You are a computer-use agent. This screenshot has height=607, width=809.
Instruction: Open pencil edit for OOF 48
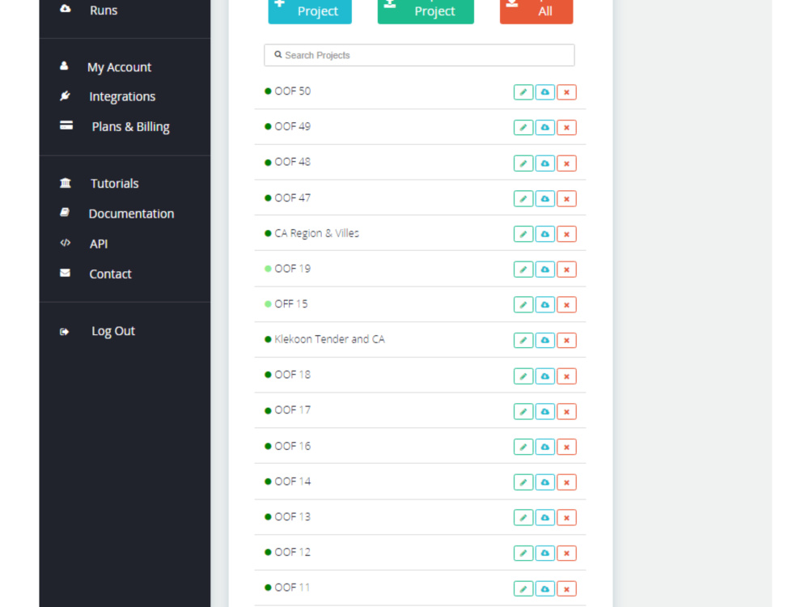click(523, 163)
